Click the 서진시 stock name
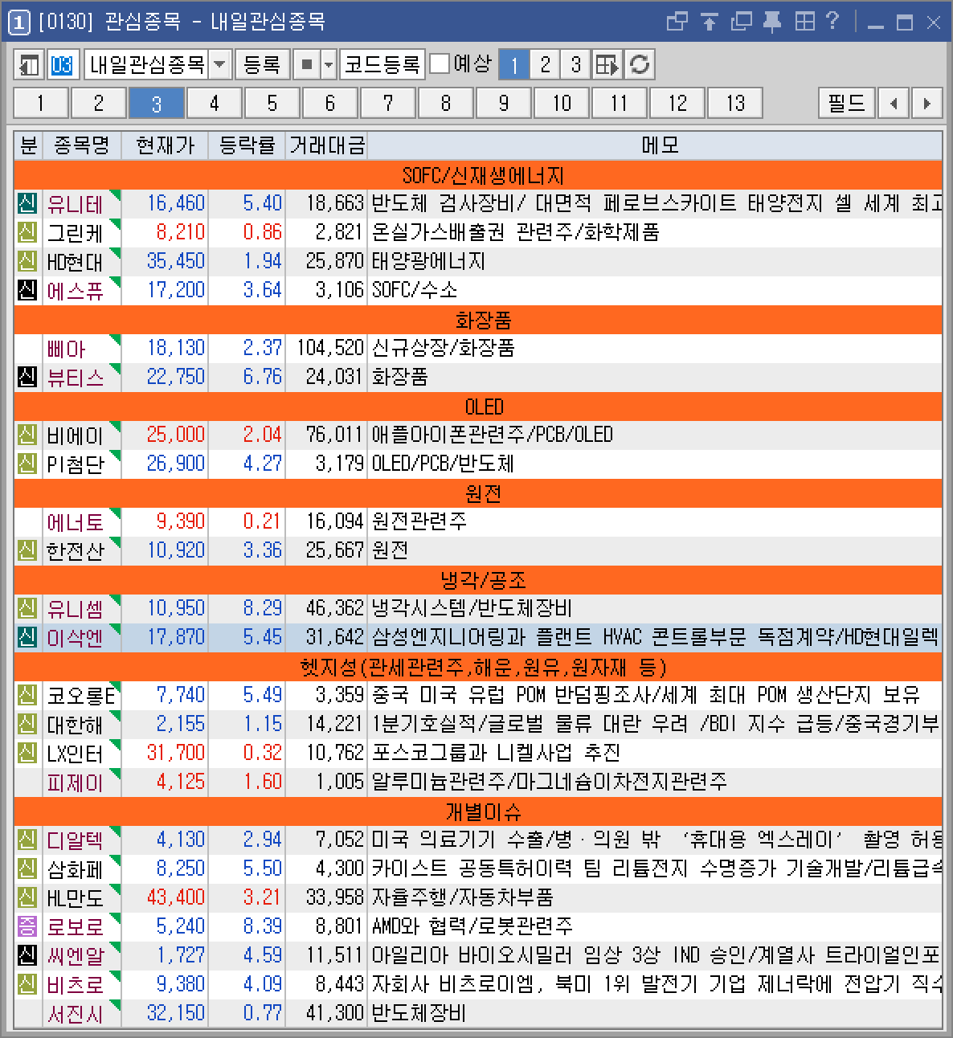This screenshot has height=1038, width=953. tap(76, 1014)
